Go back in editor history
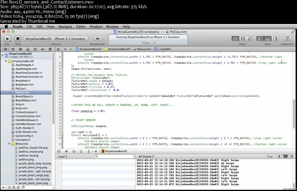 (x=65, y=49)
